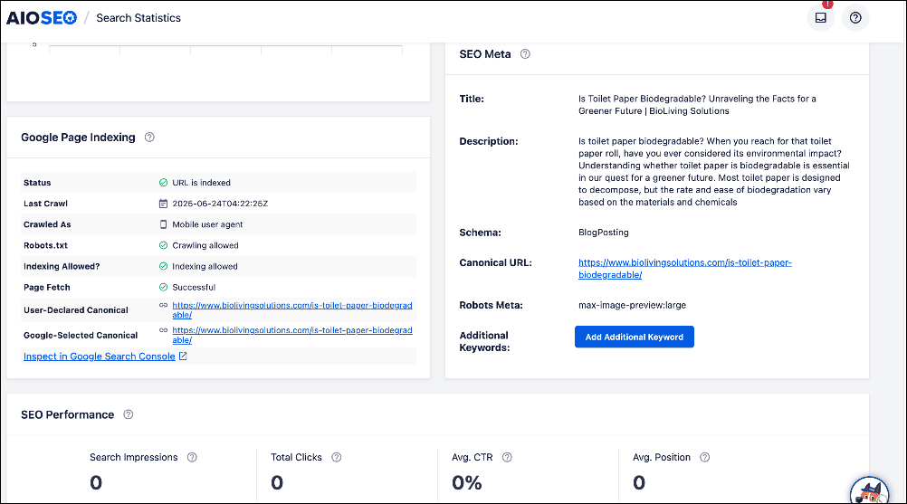Click the Last Crawl timestamp value

[220, 204]
